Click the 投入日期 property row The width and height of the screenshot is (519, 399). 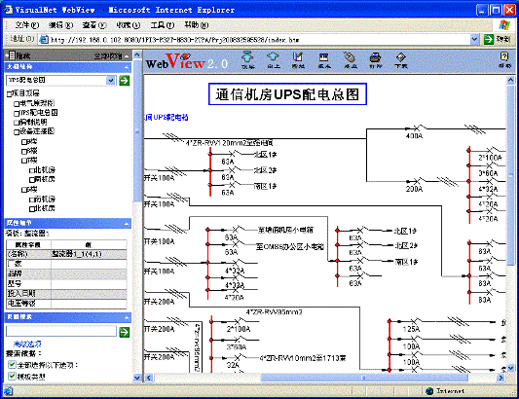66,294
